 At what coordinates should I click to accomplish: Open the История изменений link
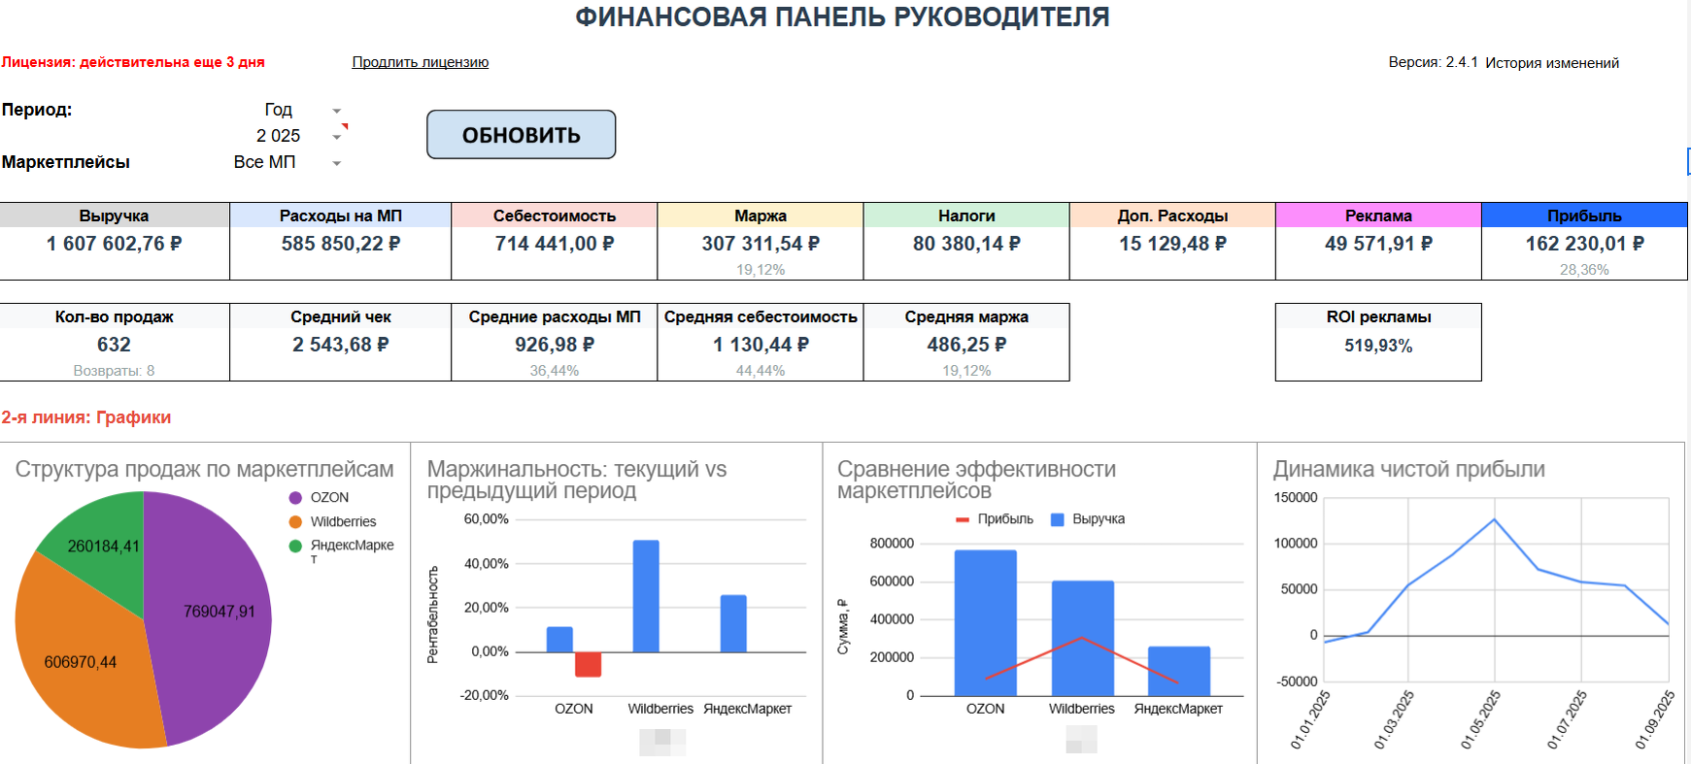click(1551, 63)
